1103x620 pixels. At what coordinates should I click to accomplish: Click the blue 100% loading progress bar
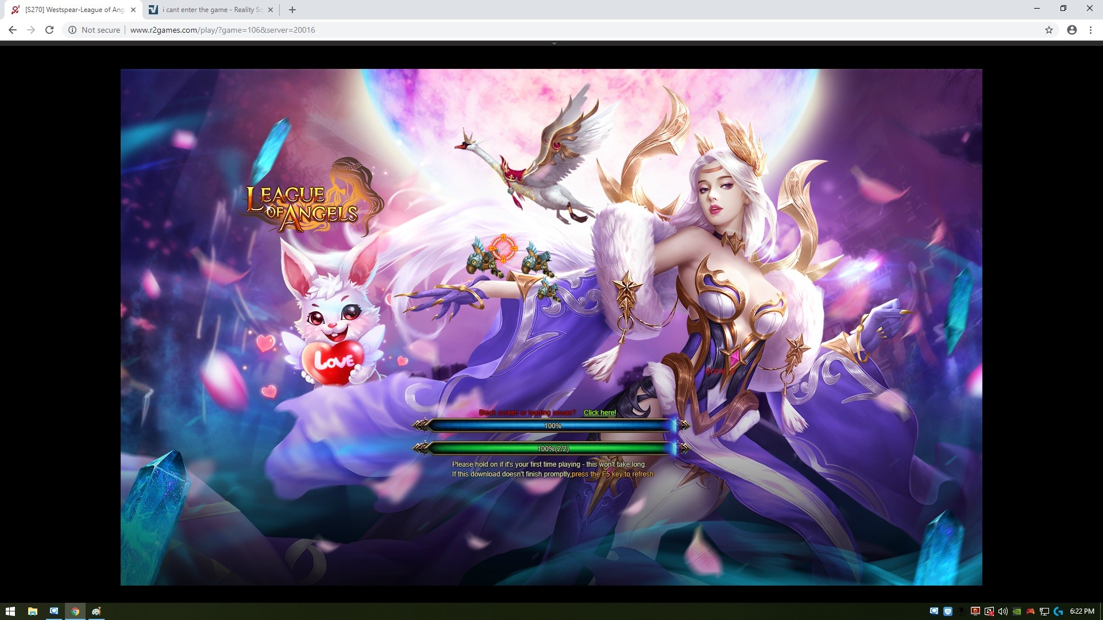[x=552, y=426]
